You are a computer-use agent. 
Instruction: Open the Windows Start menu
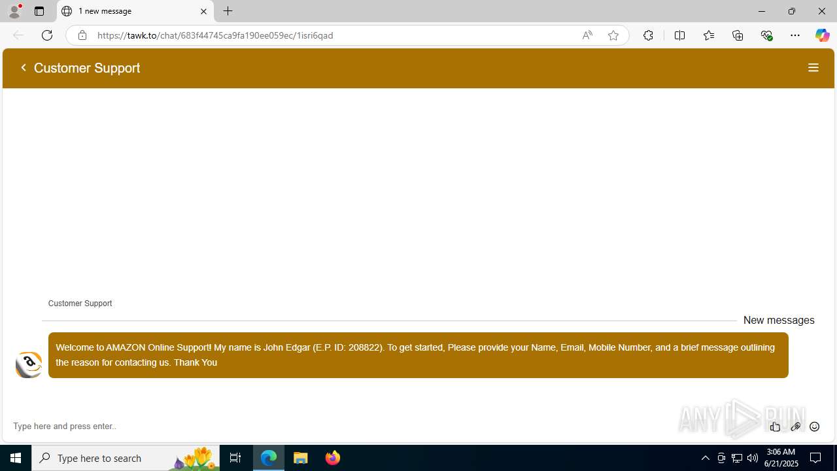click(16, 458)
